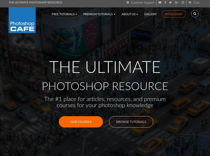Click the large 'THE ULTIMATE' hero heading
This screenshot has height=156, width=210.
[x=105, y=67]
